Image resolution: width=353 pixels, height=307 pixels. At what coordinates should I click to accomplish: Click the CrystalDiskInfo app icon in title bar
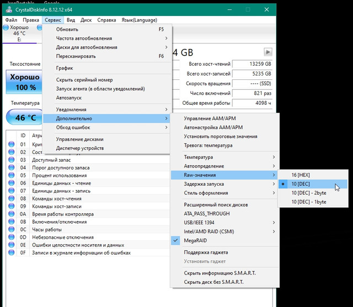9,10
